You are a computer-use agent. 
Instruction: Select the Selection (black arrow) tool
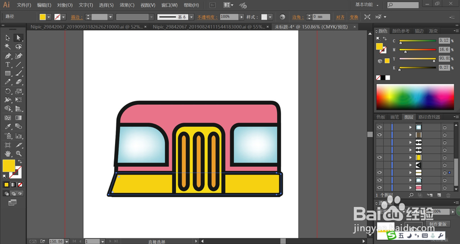tap(8, 38)
